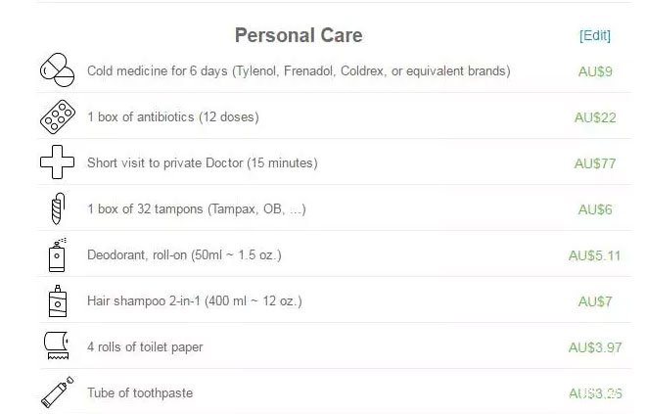Click the hair shampoo bottle icon

pyautogui.click(x=58, y=300)
